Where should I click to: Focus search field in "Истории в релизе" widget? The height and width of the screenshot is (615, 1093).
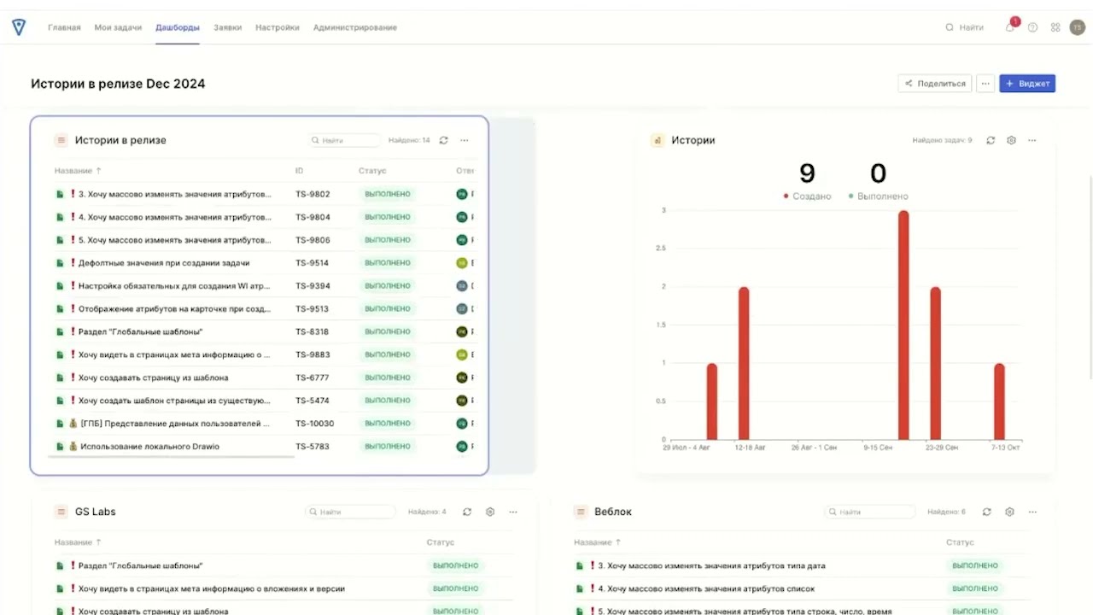pos(344,140)
